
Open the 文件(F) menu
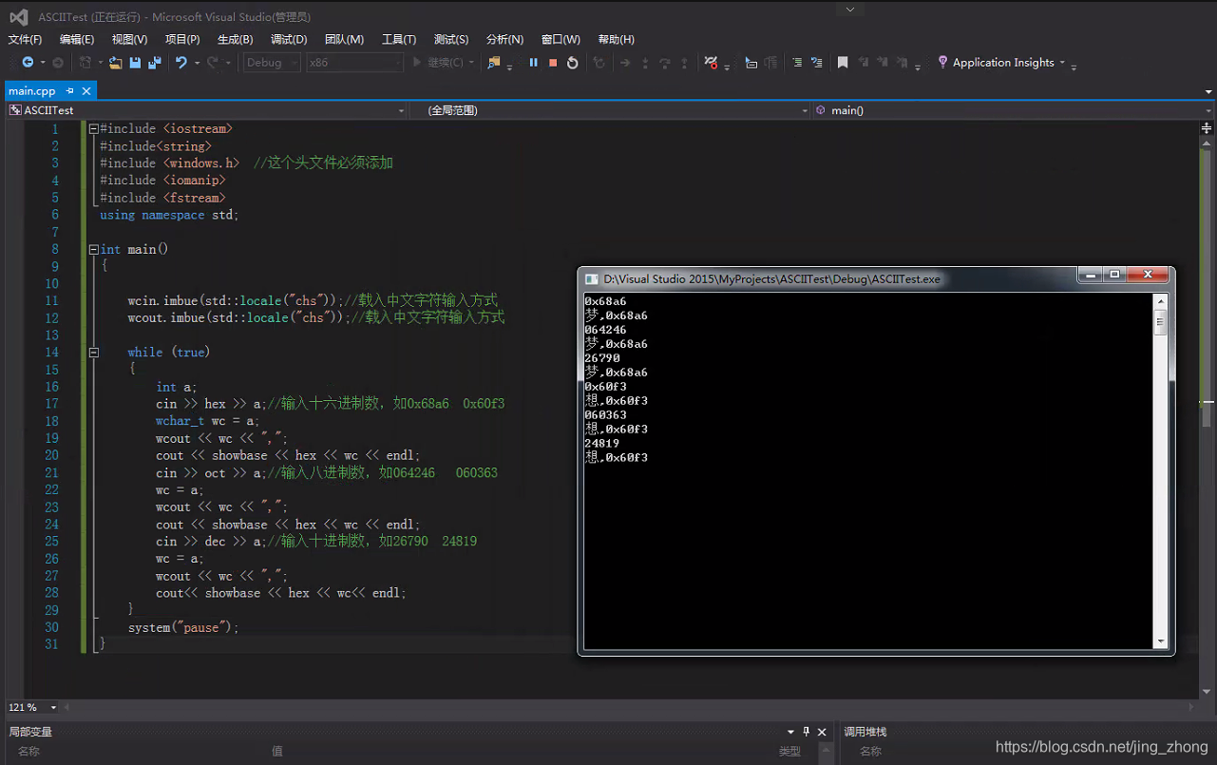(x=25, y=39)
